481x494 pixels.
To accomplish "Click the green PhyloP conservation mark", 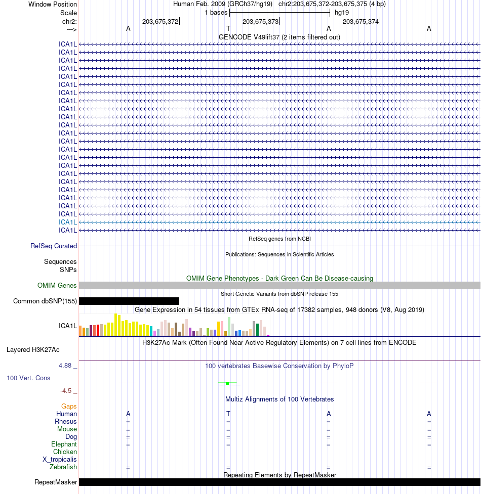I will [x=227, y=383].
